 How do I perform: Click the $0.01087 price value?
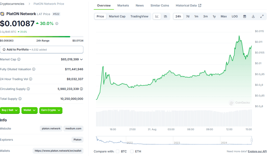[x=17, y=23]
